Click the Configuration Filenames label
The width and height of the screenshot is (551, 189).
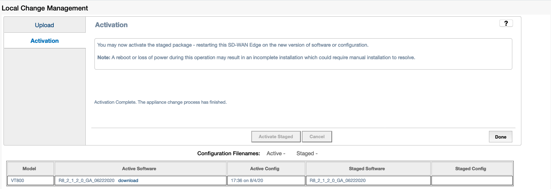click(229, 153)
